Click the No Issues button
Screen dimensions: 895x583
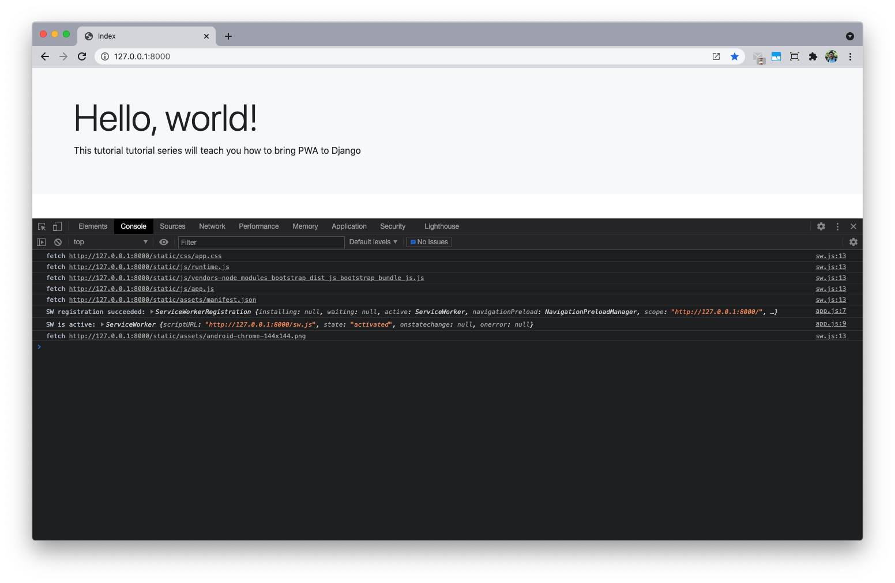click(429, 242)
